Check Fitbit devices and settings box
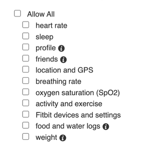 (x=26, y=114)
